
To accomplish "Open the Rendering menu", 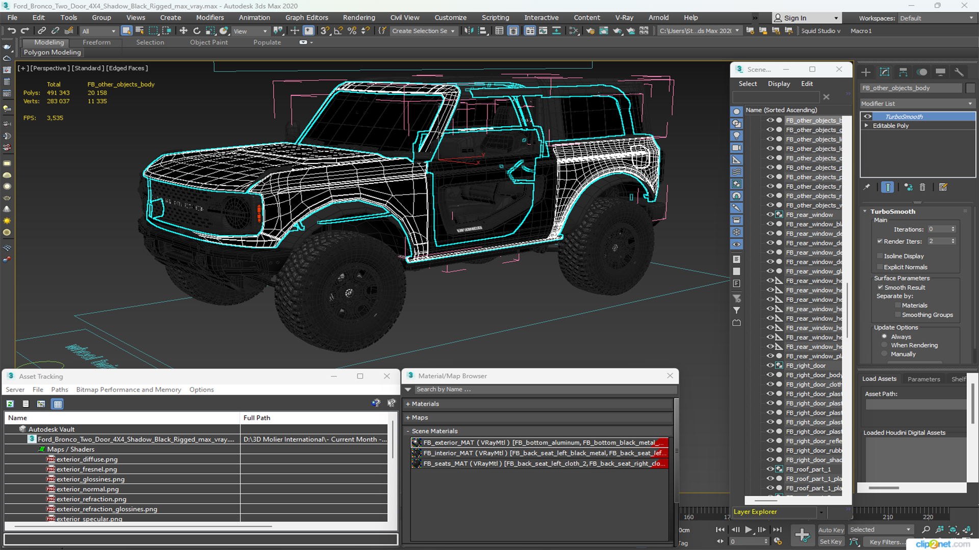I will pos(359,17).
